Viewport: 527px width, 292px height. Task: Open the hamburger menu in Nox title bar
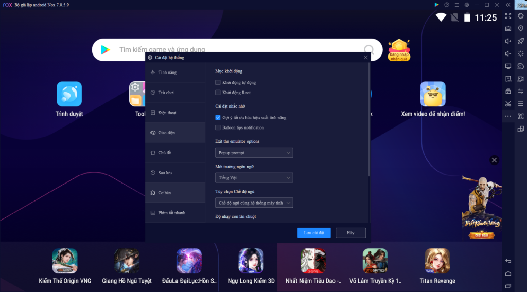456,5
